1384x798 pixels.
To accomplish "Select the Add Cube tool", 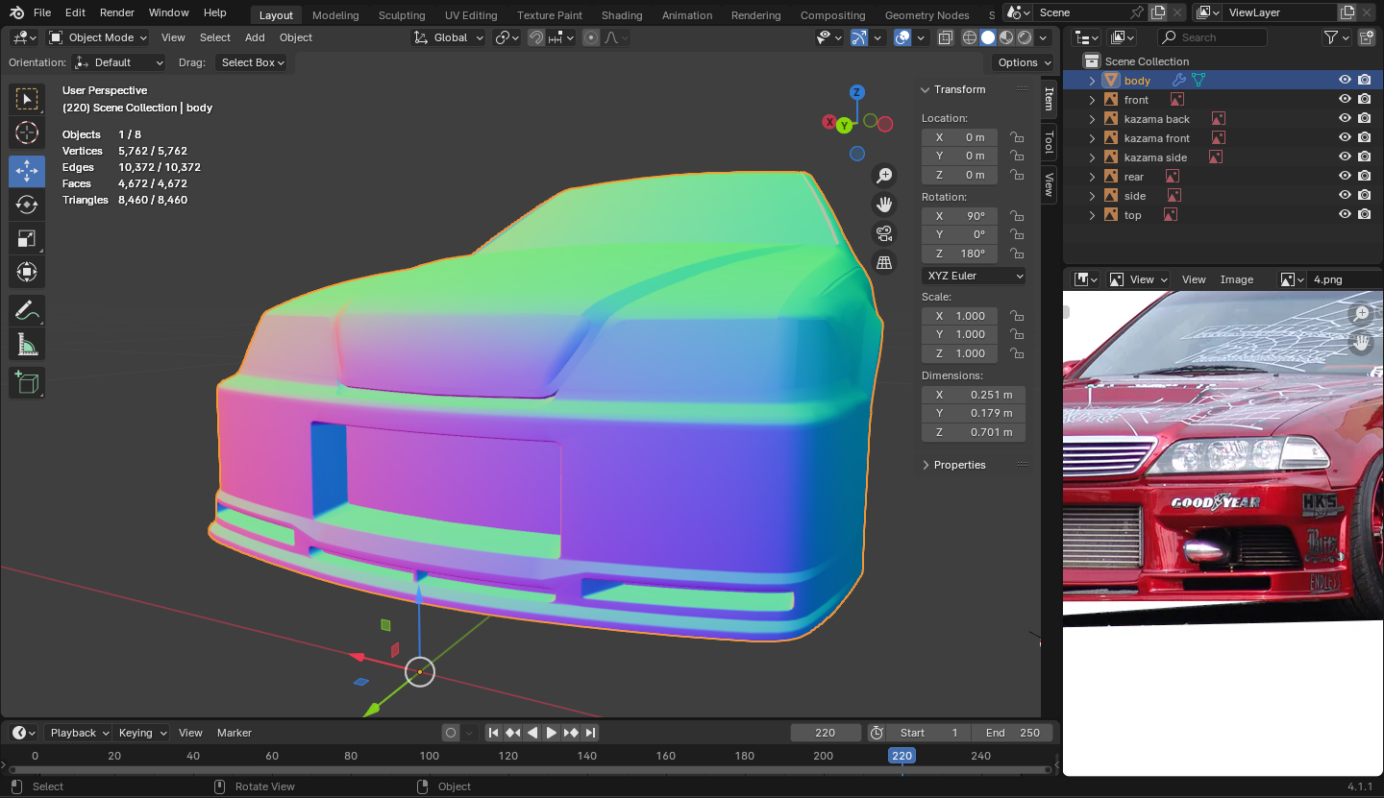I will (x=27, y=382).
